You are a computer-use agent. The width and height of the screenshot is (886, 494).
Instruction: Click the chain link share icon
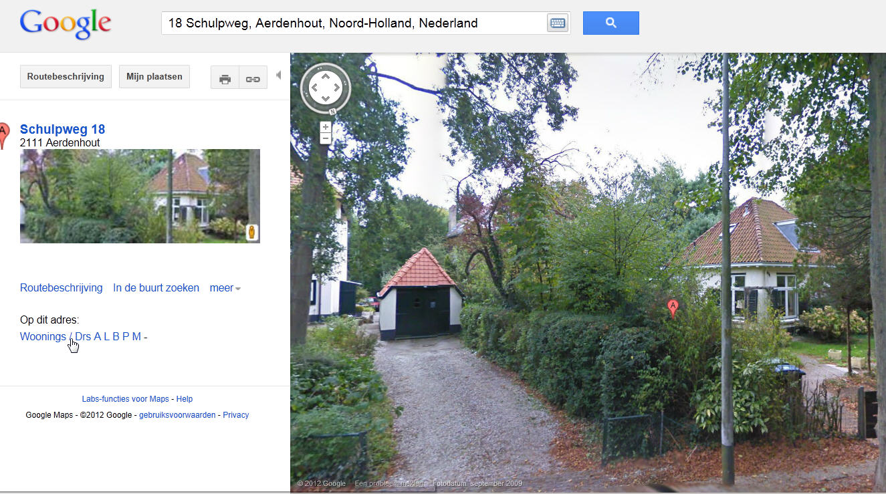253,78
